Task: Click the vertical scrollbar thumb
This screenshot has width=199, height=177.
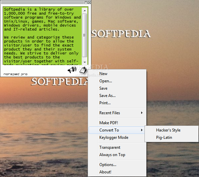Action: click(x=85, y=35)
